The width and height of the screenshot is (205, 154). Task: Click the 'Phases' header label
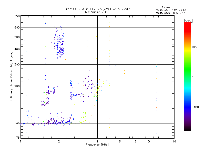coord(166,7)
